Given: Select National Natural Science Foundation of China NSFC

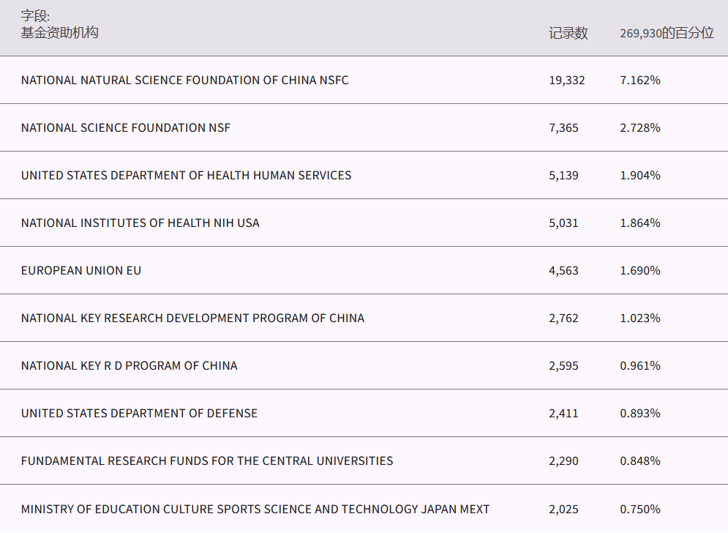Looking at the screenshot, I should pyautogui.click(x=184, y=80).
